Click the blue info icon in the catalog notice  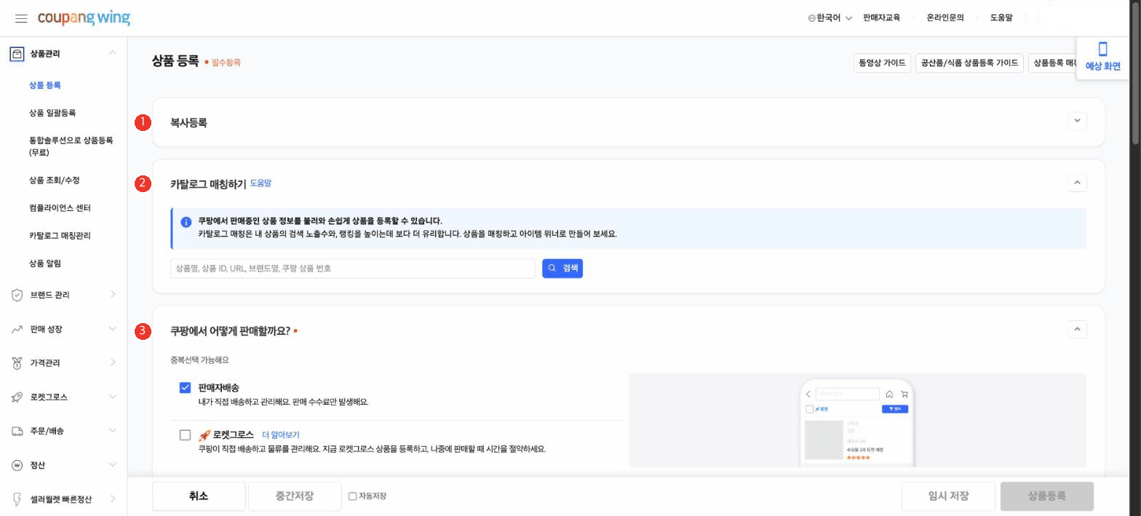click(x=186, y=222)
